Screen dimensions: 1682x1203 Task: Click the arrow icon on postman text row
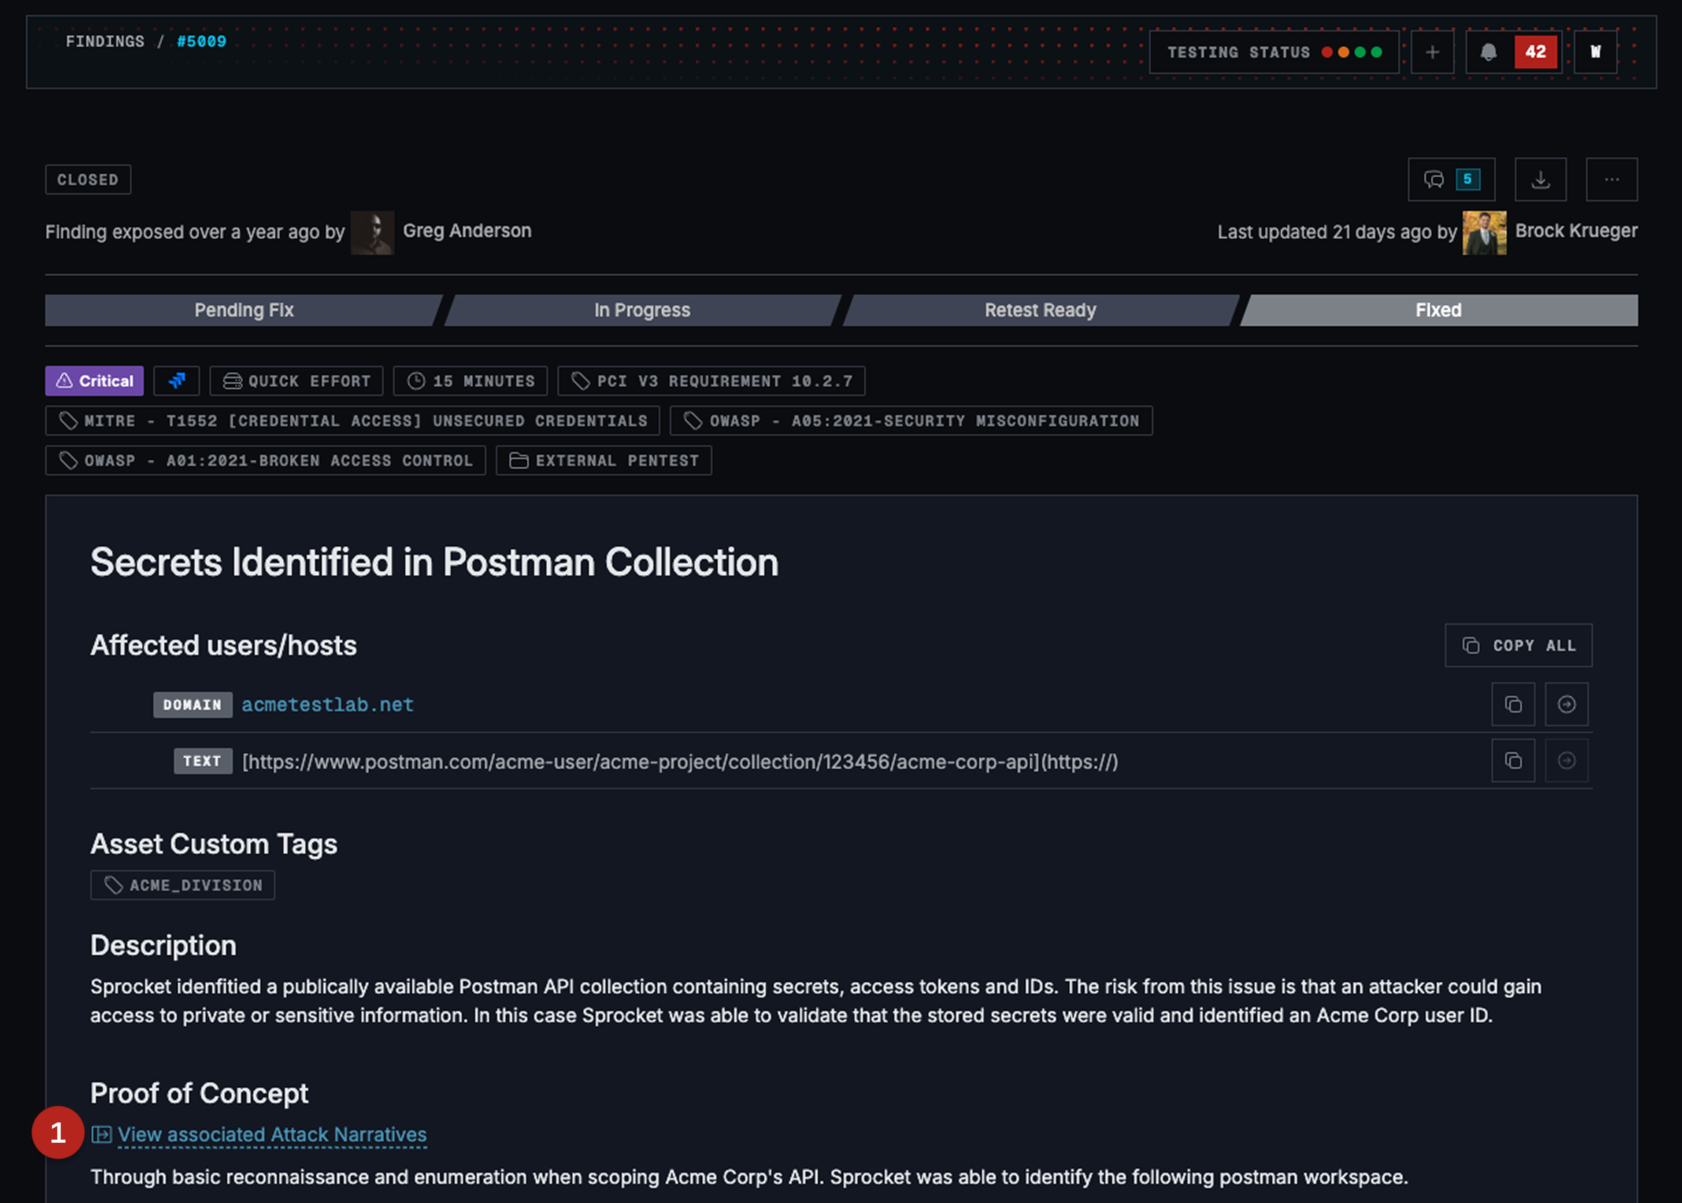(1567, 761)
